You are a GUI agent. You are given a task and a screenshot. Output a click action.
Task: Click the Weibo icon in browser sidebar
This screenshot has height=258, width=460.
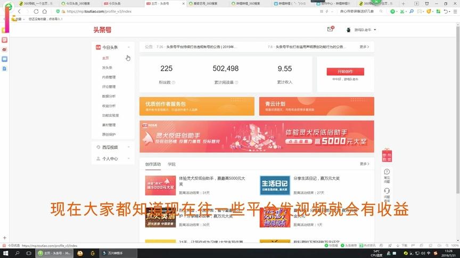(x=4, y=49)
